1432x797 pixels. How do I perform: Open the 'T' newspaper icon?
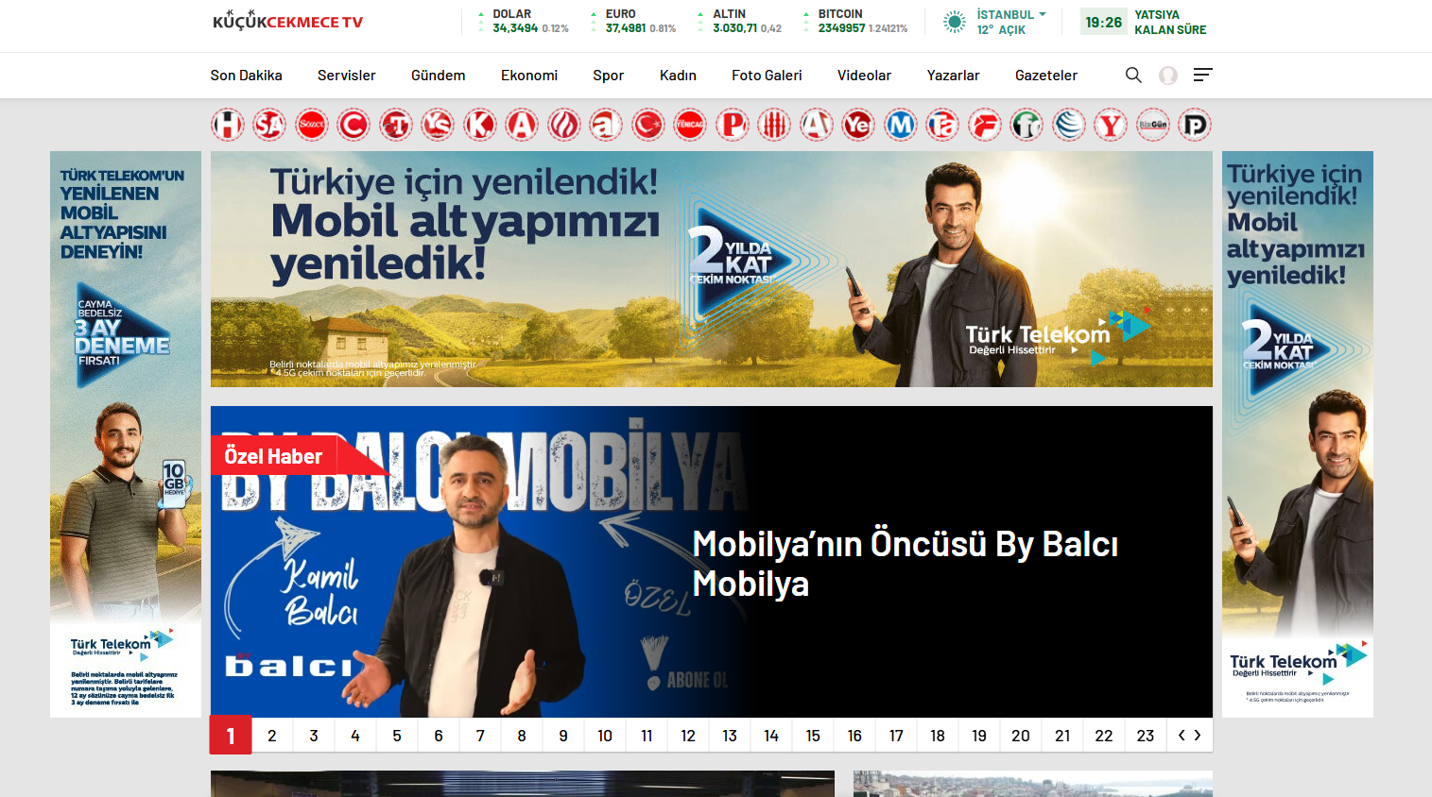point(396,125)
